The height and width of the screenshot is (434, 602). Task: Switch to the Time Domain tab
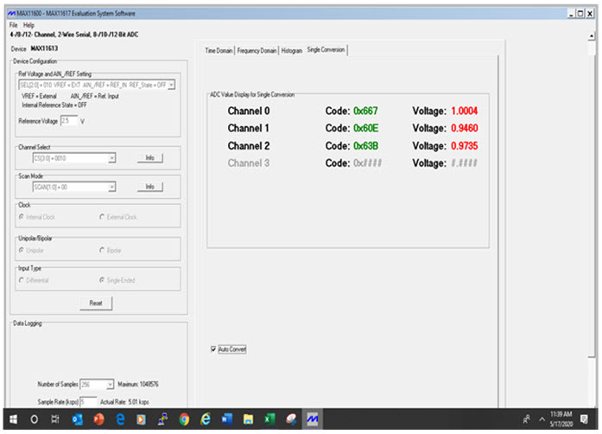219,50
